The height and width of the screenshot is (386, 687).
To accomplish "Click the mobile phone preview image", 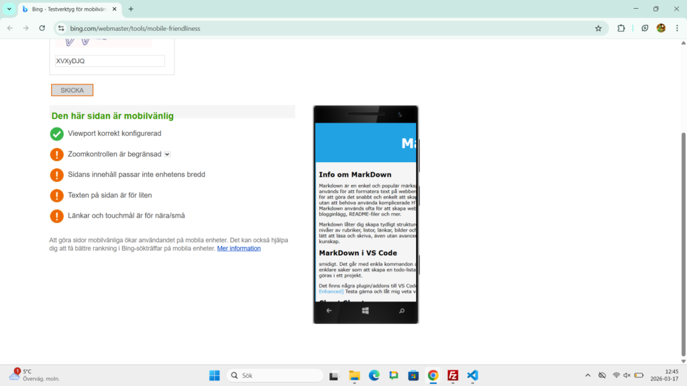I will click(x=366, y=214).
